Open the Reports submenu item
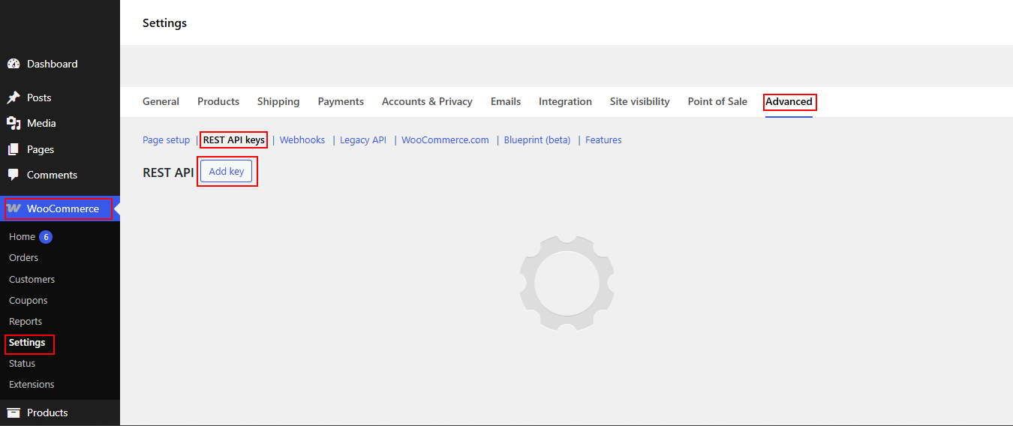The width and height of the screenshot is (1013, 426). (26, 321)
